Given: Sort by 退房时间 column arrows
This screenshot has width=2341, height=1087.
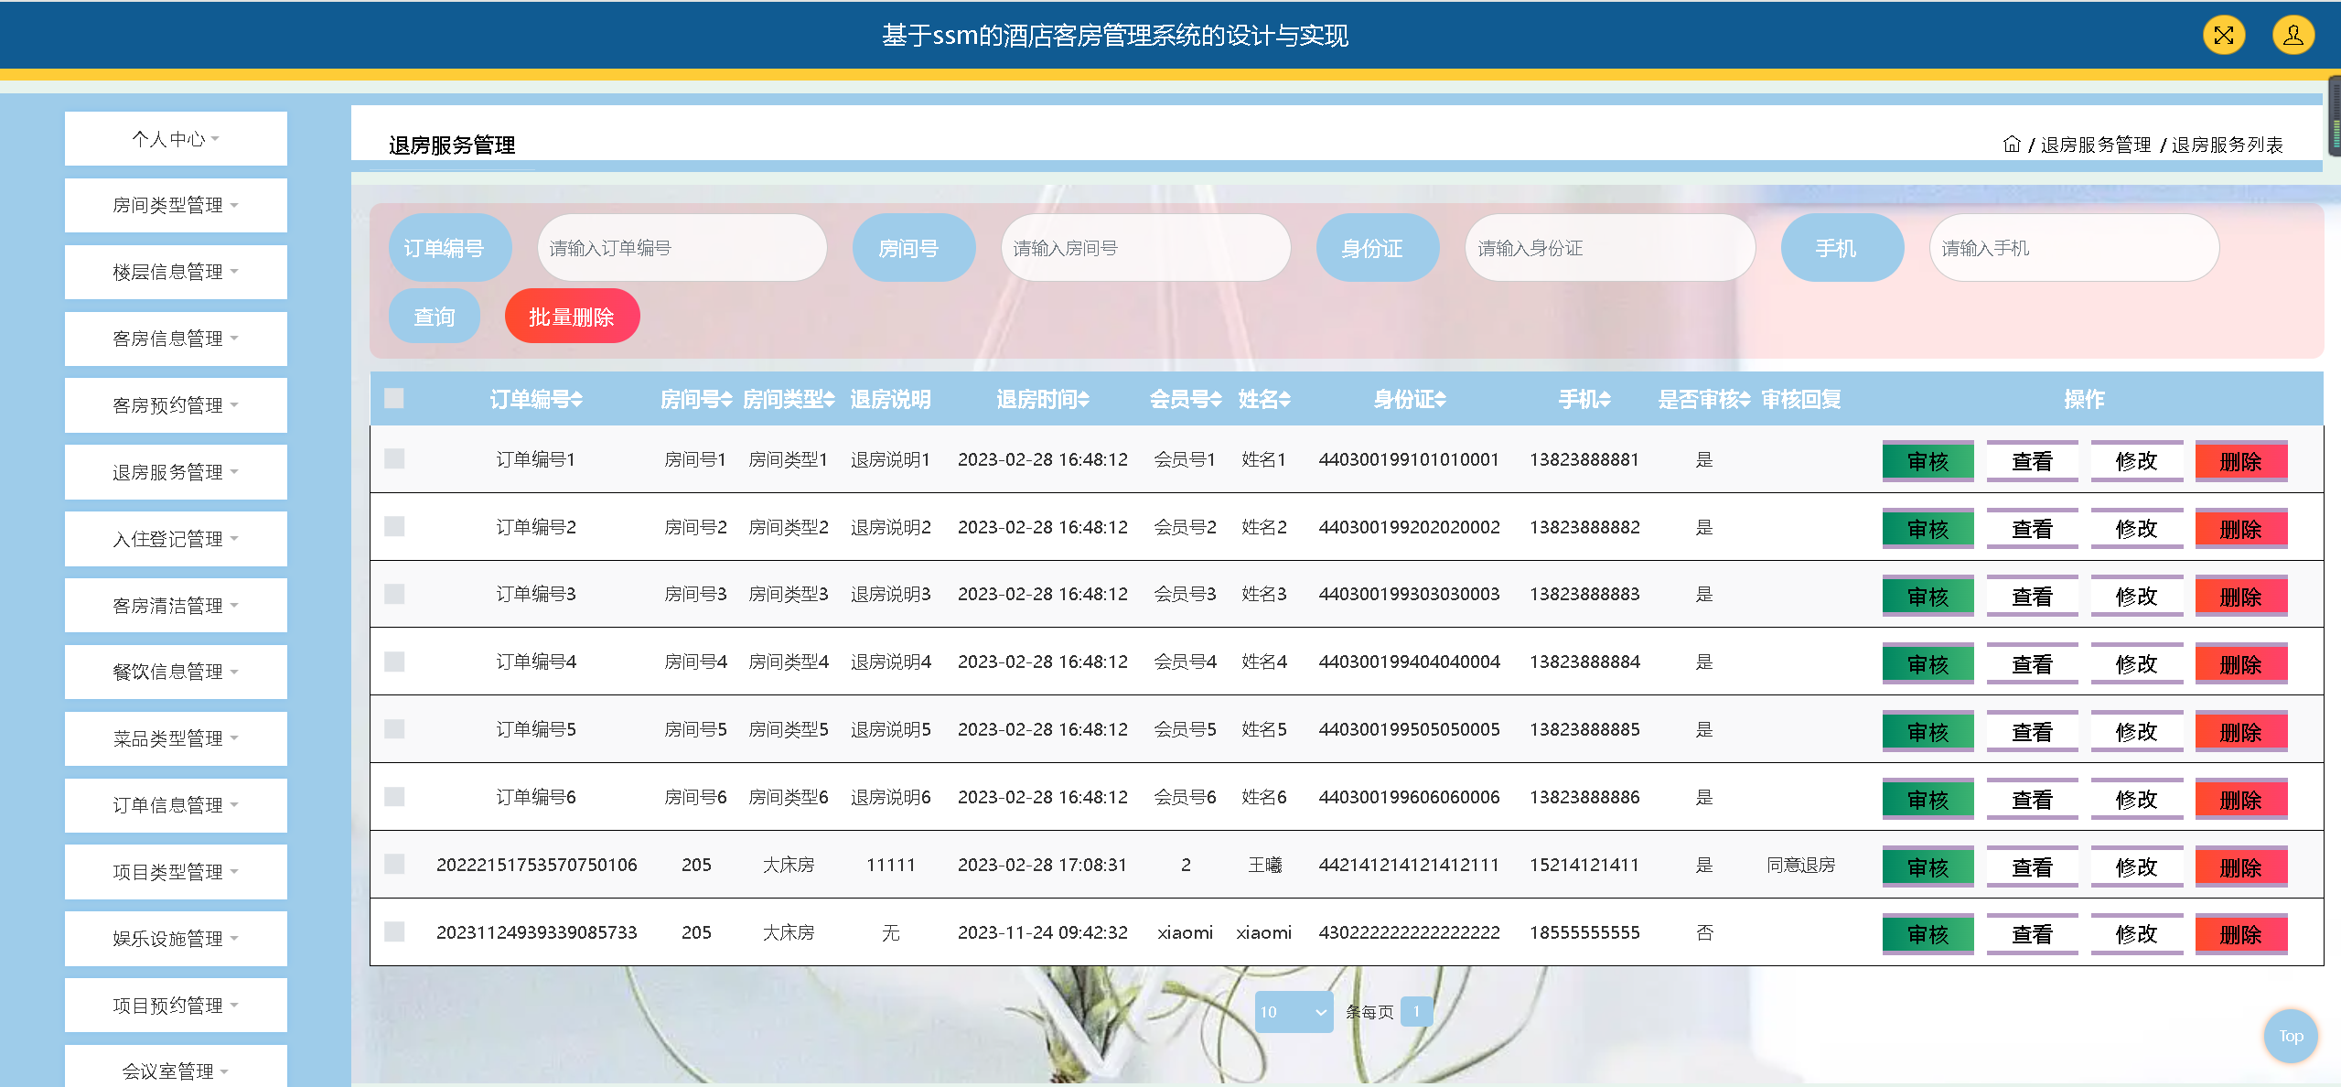Looking at the screenshot, I should (x=1084, y=400).
